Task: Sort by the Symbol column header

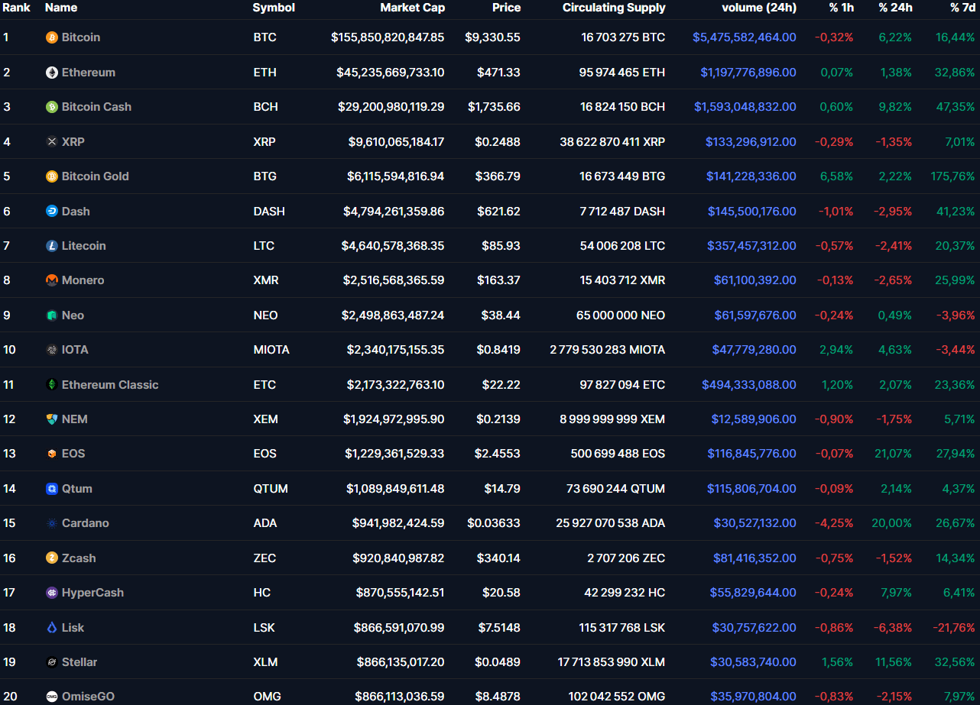Action: pos(274,8)
